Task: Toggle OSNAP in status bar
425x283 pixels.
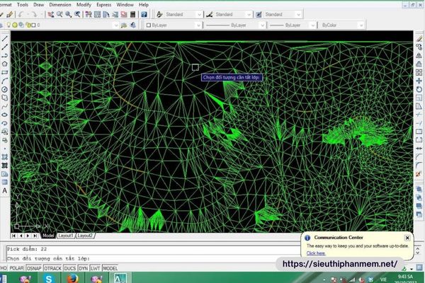Action: click(34, 268)
